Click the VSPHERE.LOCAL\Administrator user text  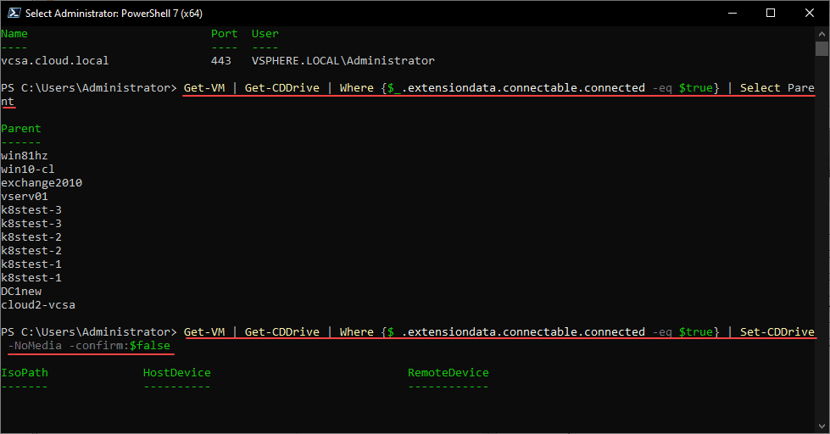click(x=343, y=61)
